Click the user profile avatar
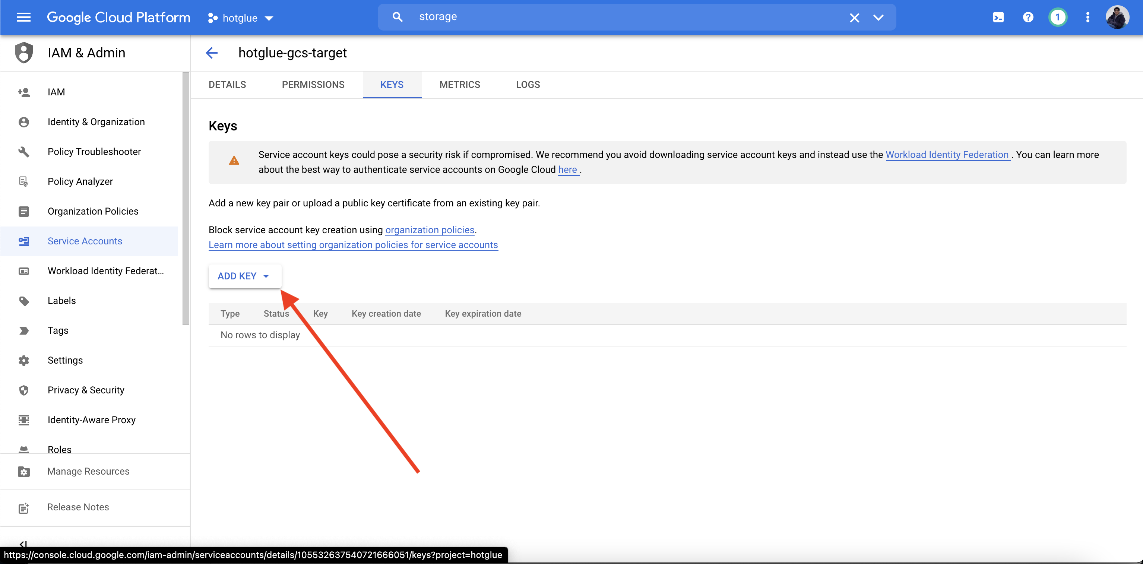Image resolution: width=1143 pixels, height=564 pixels. coord(1117,17)
